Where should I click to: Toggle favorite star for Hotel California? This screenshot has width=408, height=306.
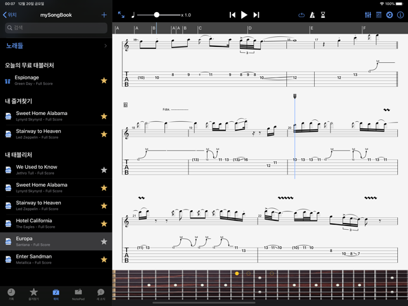click(x=104, y=223)
